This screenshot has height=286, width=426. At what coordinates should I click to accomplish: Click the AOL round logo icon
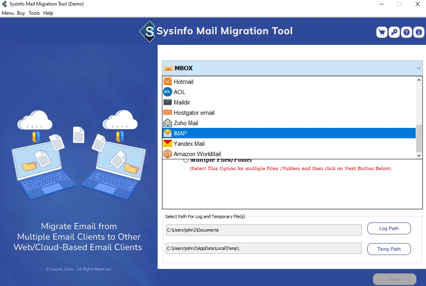(x=168, y=92)
